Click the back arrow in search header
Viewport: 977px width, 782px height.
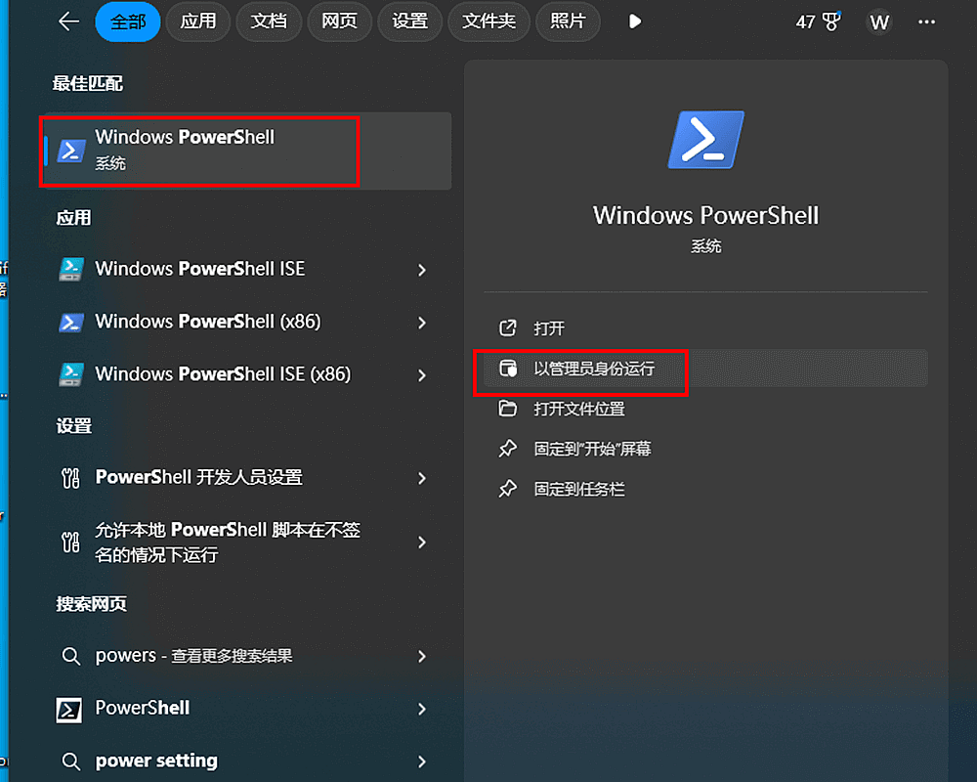click(68, 22)
